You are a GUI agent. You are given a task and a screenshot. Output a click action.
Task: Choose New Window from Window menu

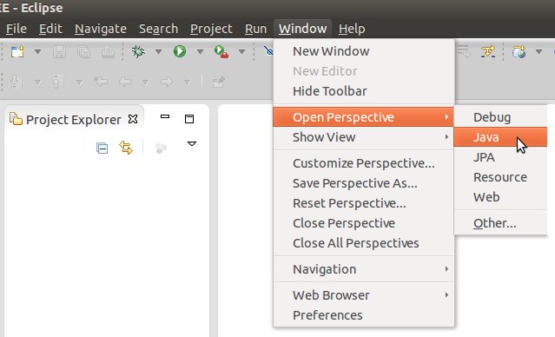point(364,51)
